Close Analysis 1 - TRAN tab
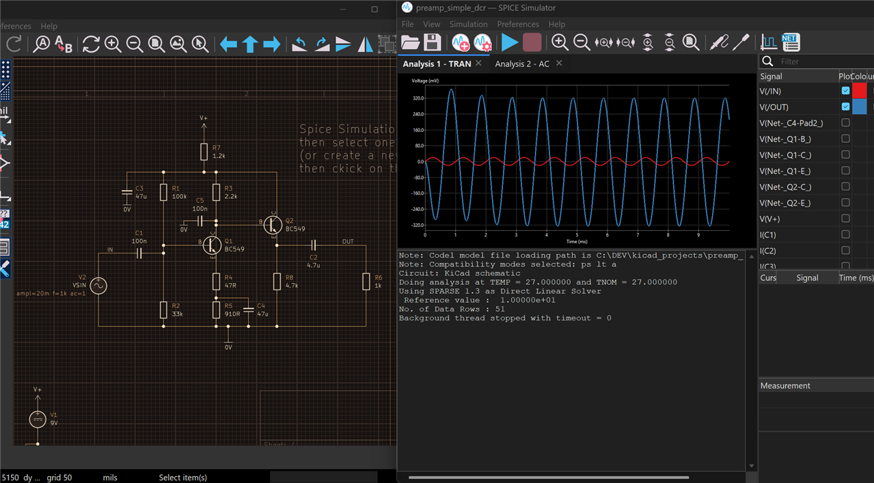The image size is (874, 483). (x=478, y=63)
